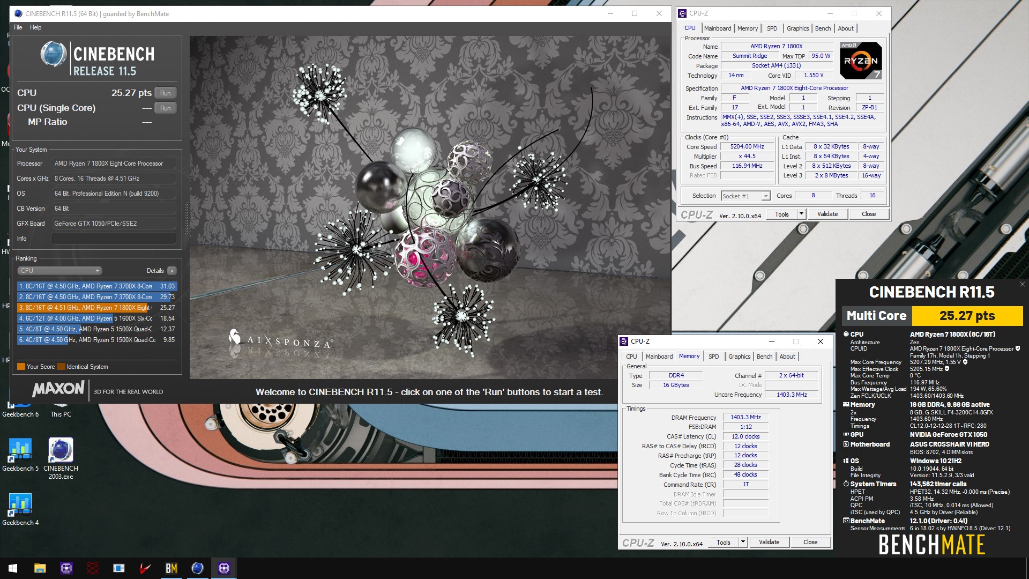Open Bench tab in bottom CPU-Z window
Viewport: 1029px width, 579px height.
click(764, 357)
